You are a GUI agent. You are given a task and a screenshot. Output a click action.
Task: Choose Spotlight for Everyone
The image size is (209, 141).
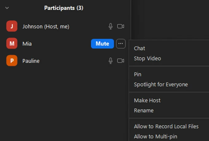pos(161,84)
